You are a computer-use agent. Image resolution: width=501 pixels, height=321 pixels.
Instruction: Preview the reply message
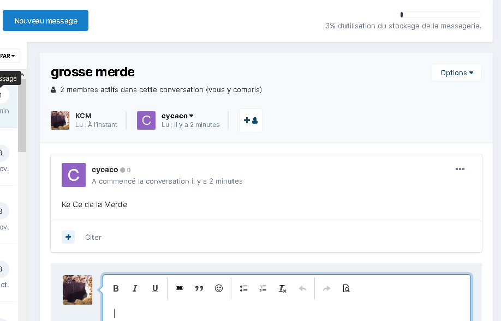click(346, 289)
